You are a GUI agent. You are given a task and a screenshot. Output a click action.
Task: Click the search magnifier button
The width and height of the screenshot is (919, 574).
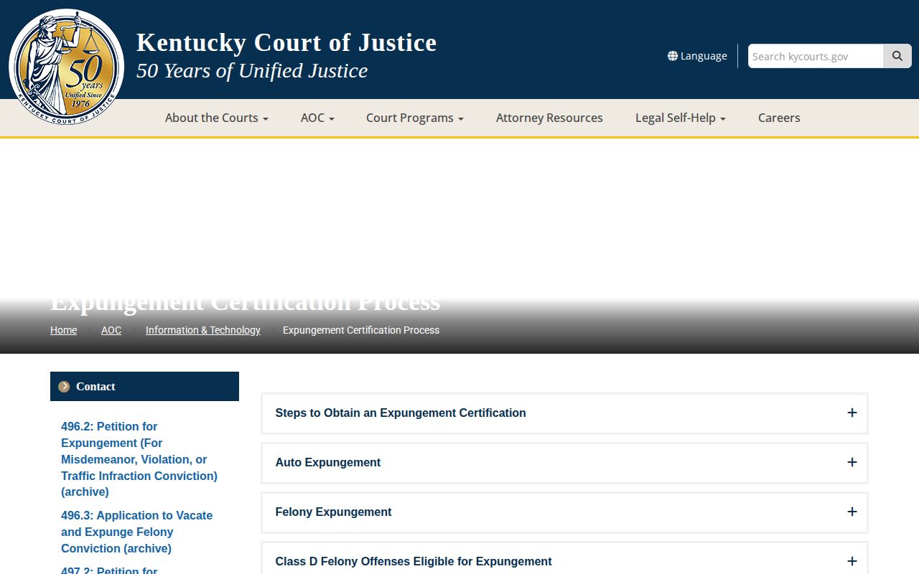(x=897, y=56)
